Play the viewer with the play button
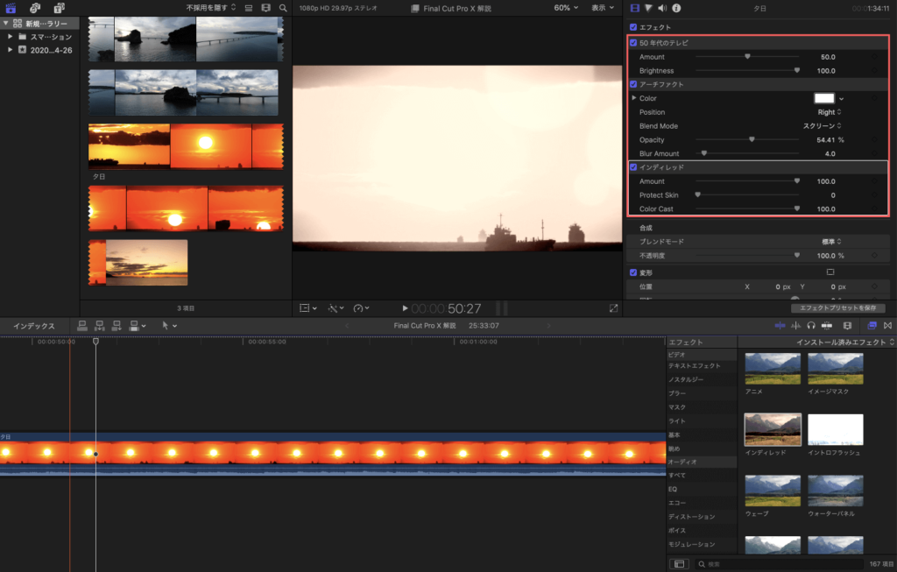897x572 pixels. click(x=405, y=308)
